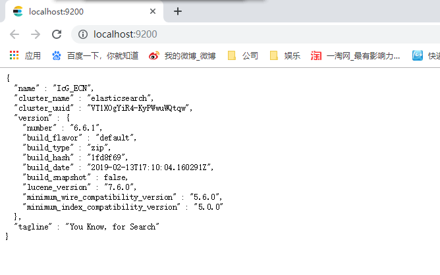Click the build_flavor value "default"

pyautogui.click(x=115, y=138)
